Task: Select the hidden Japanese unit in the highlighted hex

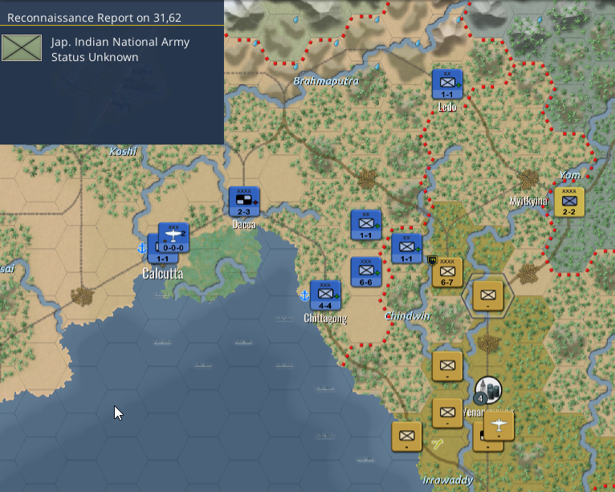Action: (488, 295)
